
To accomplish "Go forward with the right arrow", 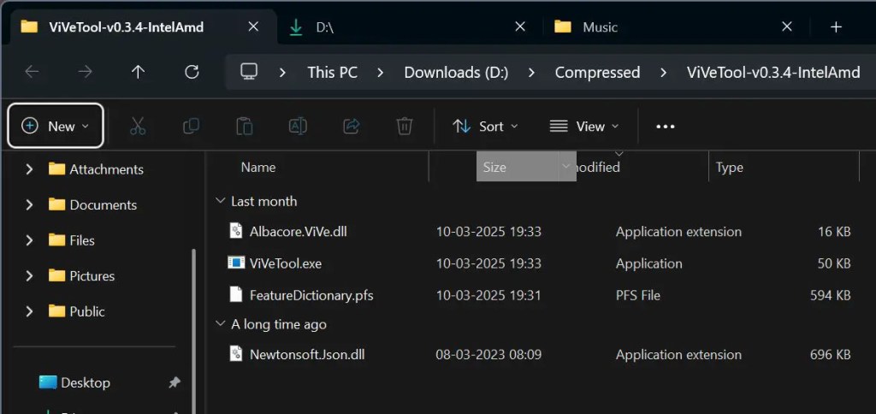I will pyautogui.click(x=85, y=72).
